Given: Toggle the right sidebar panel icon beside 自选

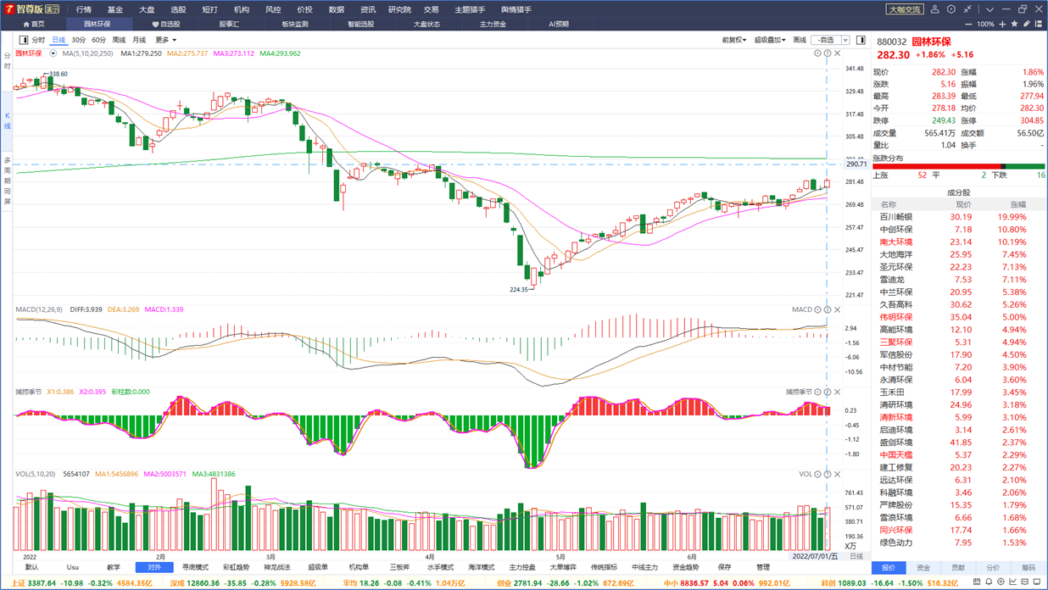Looking at the screenshot, I should 861,40.
